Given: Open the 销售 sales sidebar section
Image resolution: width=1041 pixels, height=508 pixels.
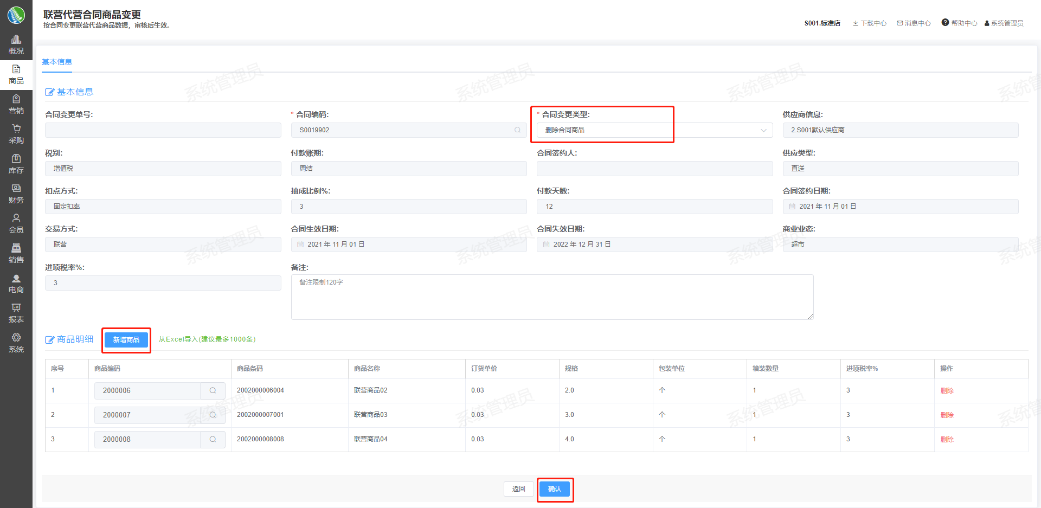Looking at the screenshot, I should coord(16,254).
